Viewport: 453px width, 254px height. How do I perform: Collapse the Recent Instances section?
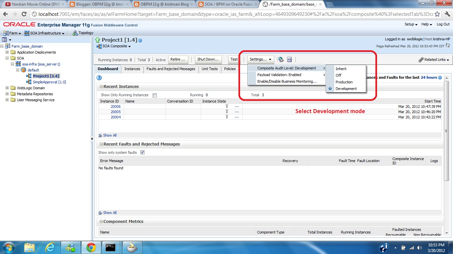click(x=101, y=87)
